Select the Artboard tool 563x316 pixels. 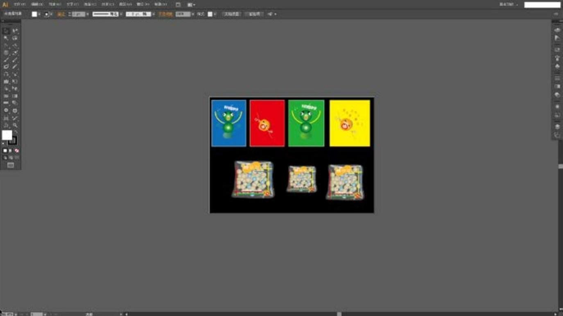[6, 118]
